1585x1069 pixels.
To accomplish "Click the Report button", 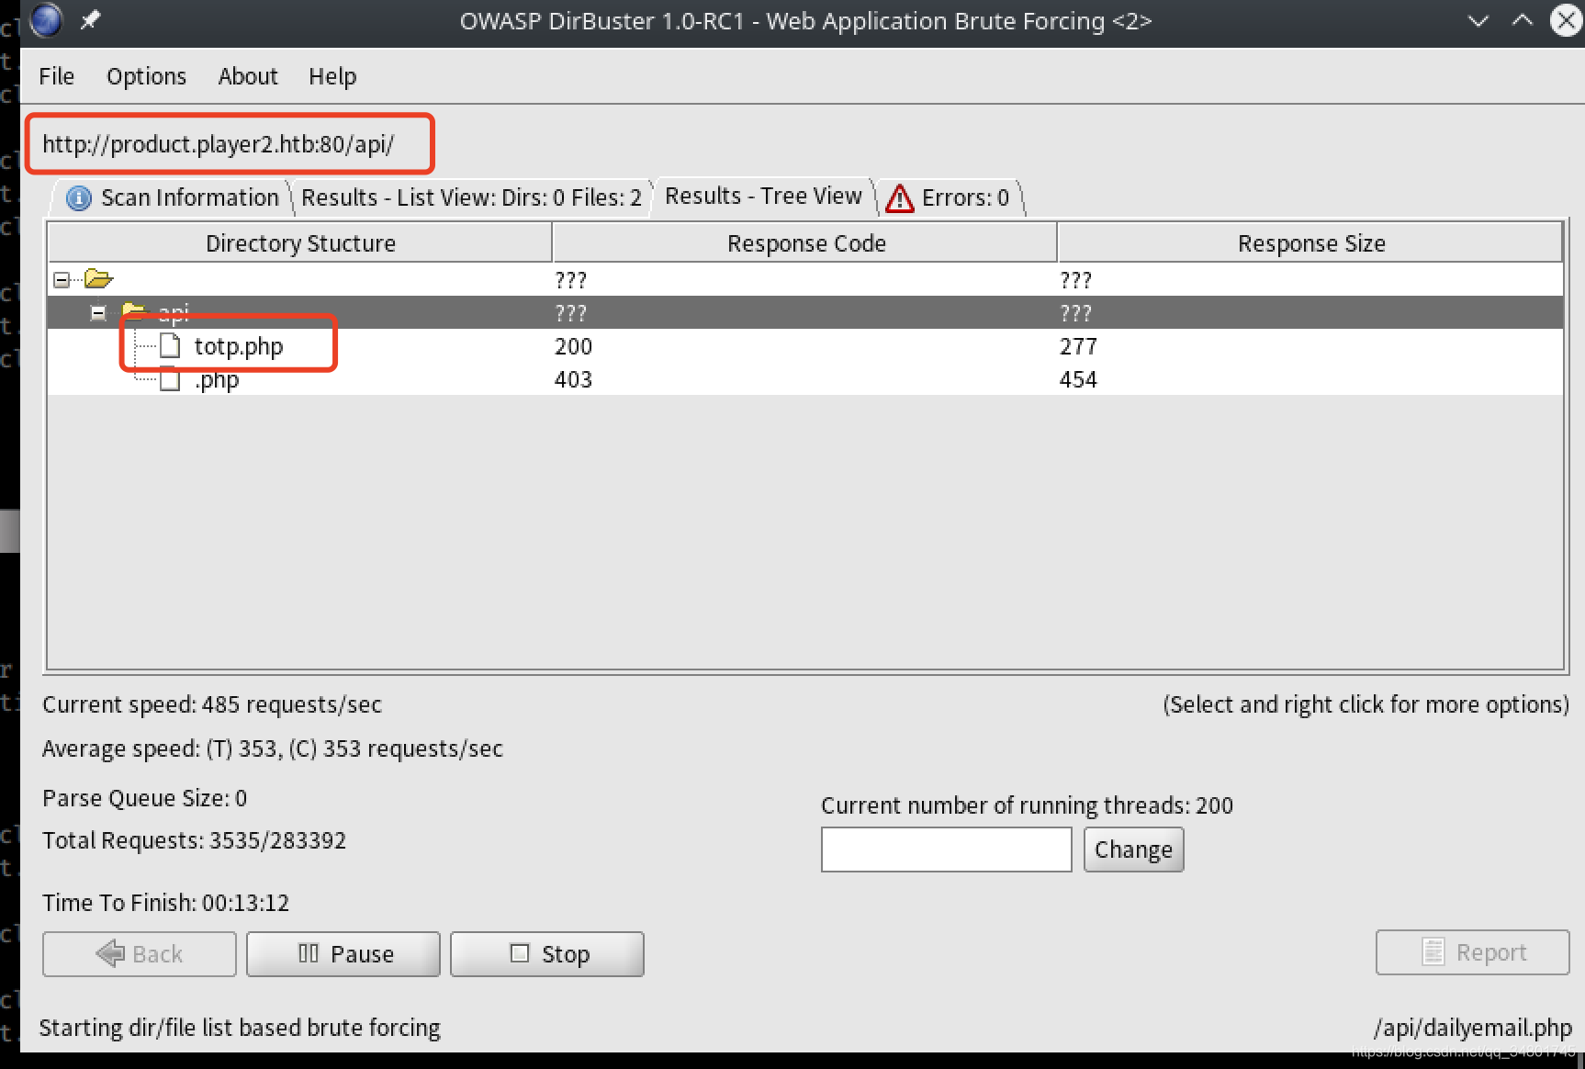I will click(x=1472, y=952).
